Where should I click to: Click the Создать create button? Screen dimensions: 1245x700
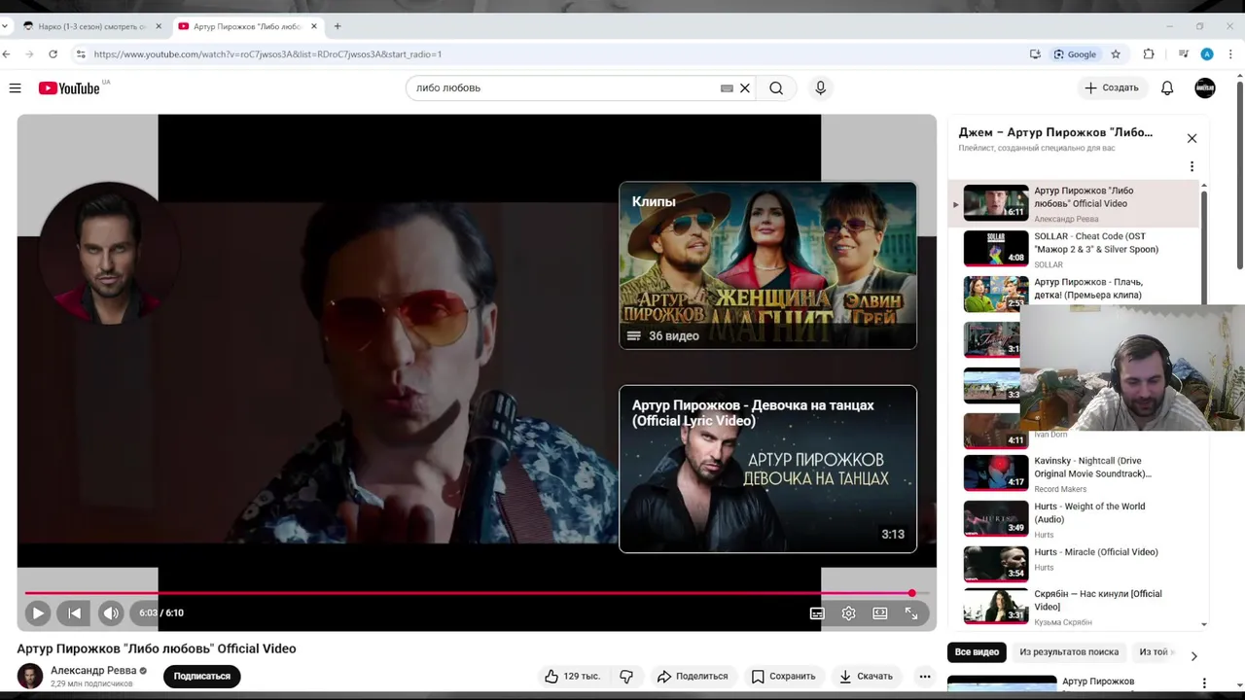click(1111, 88)
